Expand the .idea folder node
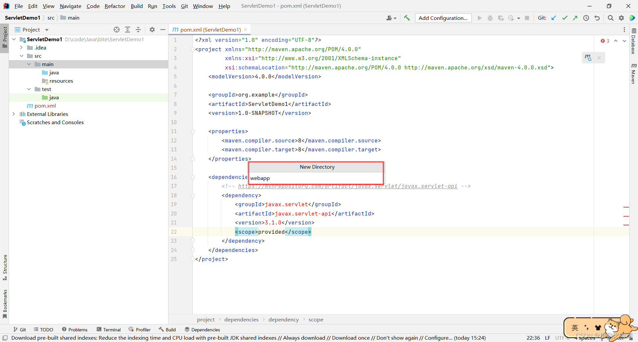 (21, 47)
